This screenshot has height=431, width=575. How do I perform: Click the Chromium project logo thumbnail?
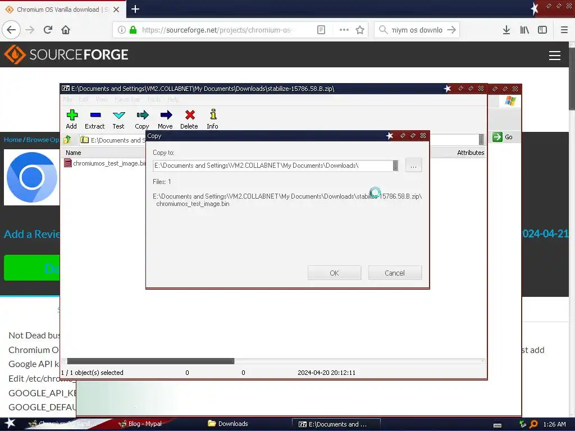coord(32,177)
